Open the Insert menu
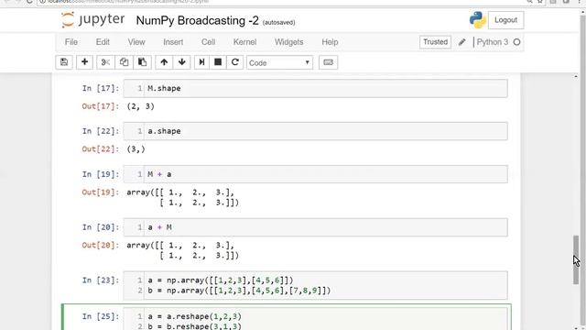Viewport: 586px width, 330px height. point(173,42)
